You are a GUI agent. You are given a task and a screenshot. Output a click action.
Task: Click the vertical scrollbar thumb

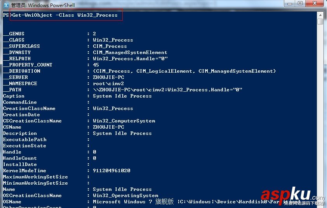pos(320,22)
